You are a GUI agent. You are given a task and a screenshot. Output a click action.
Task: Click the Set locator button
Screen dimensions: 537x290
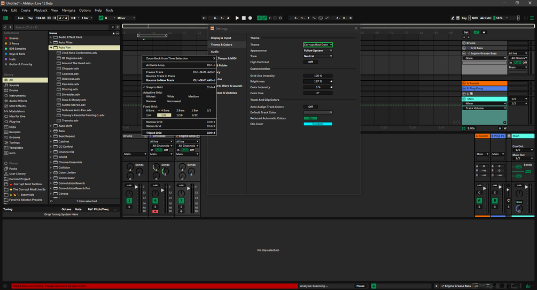point(466,32)
